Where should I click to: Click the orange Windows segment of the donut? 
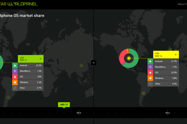pos(128,51)
